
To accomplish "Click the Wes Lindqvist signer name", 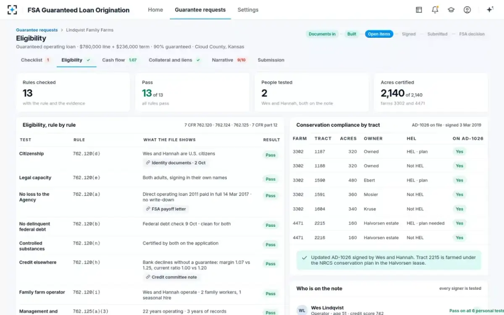I will 327,308.
